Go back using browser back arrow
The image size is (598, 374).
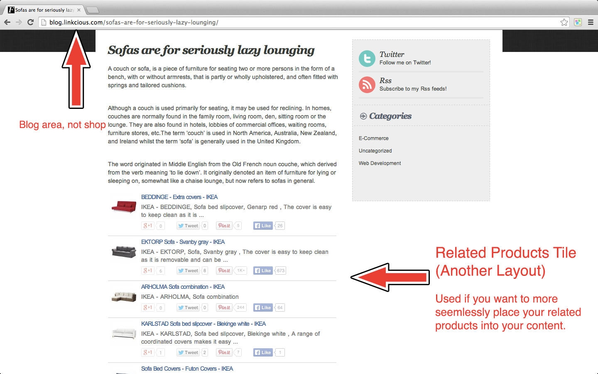point(7,22)
